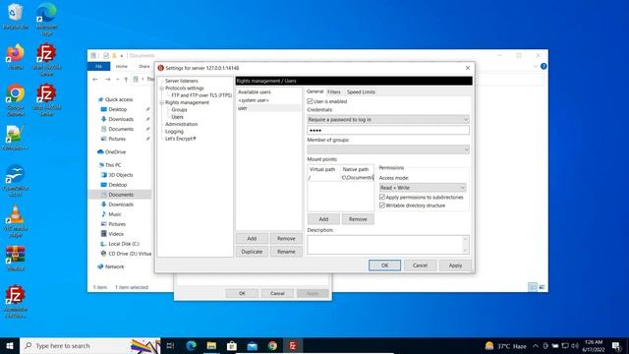Open the weather widget showing Haze

(x=506, y=345)
